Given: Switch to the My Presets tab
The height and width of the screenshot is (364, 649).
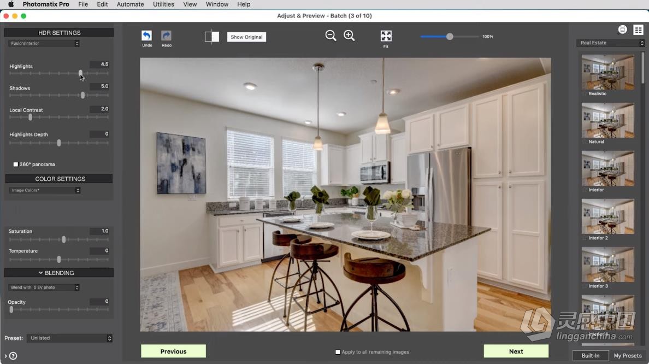Looking at the screenshot, I should 628,356.
